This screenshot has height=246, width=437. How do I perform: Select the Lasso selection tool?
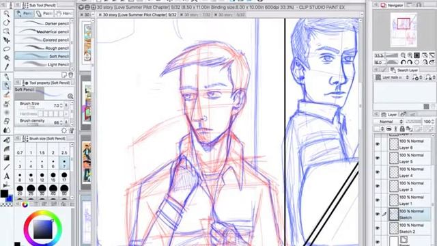click(6, 49)
